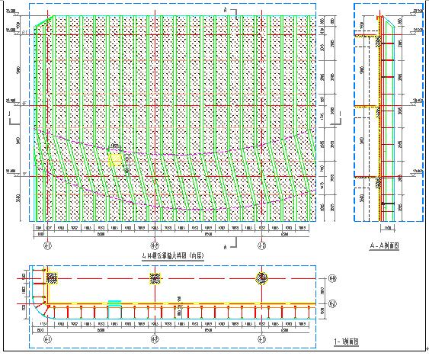This screenshot has height=356, width=429.
Task: Click lower axis bubble right of the plan
Action: pos(333,303)
